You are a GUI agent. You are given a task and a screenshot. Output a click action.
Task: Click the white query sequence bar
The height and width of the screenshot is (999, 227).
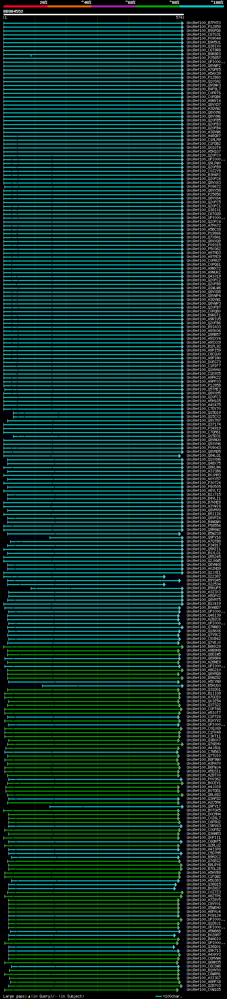pyautogui.click(x=94, y=14)
